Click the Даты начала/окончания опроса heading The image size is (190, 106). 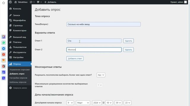54,95
